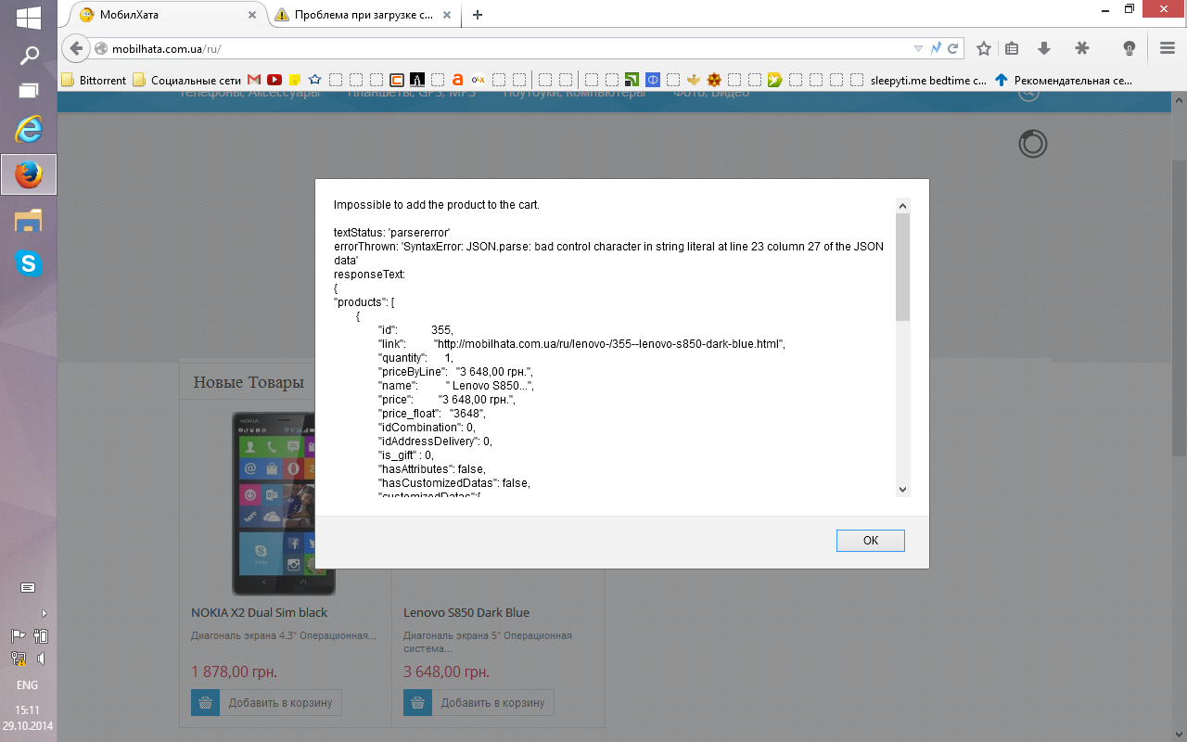This screenshot has width=1187, height=742.
Task: Open File Explorer from the taskbar
Action: (29, 220)
